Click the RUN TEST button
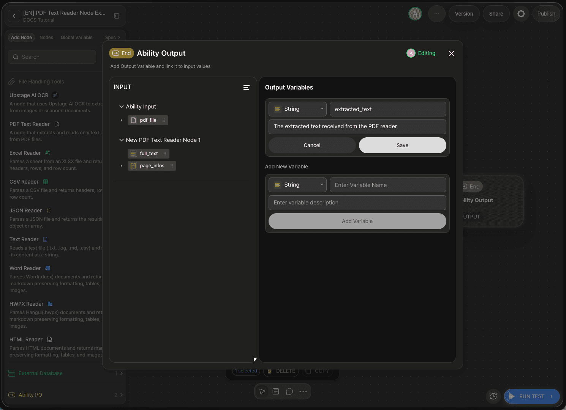Image resolution: width=566 pixels, height=410 pixels. [x=532, y=396]
